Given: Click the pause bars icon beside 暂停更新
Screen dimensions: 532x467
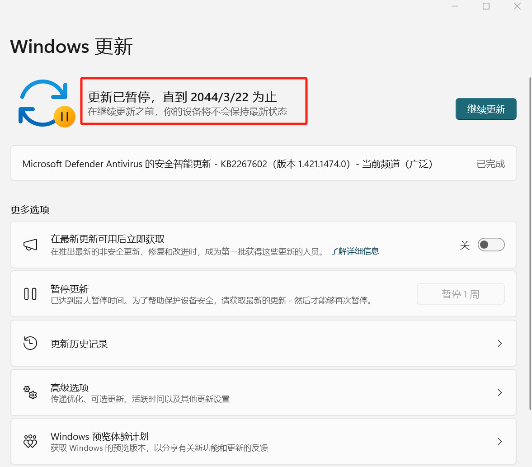Looking at the screenshot, I should pos(30,294).
